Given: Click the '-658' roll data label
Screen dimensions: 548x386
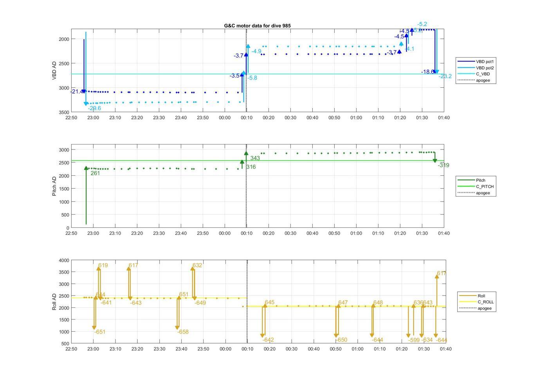Looking at the screenshot, I should click(x=183, y=332).
